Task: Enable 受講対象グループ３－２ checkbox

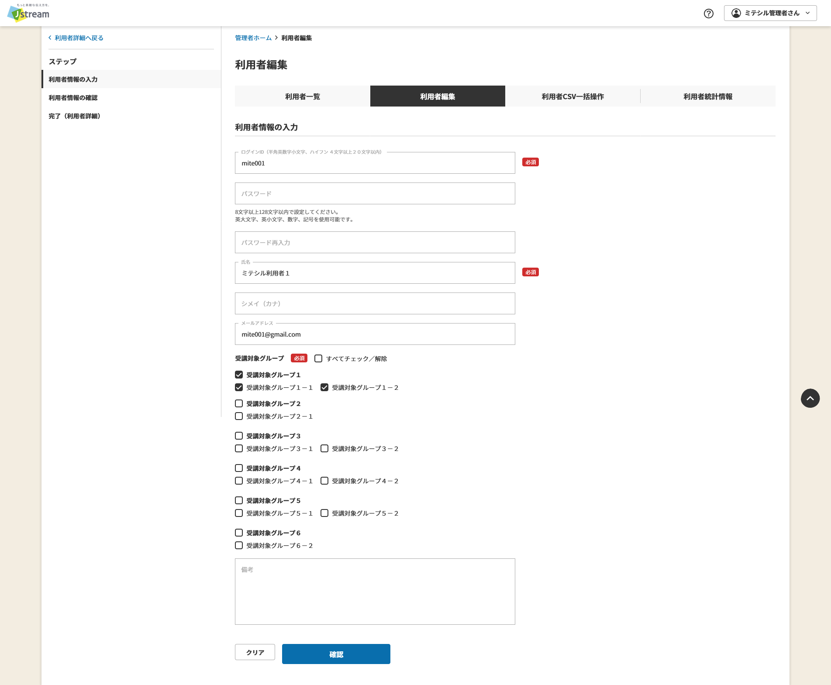Action: coord(324,448)
